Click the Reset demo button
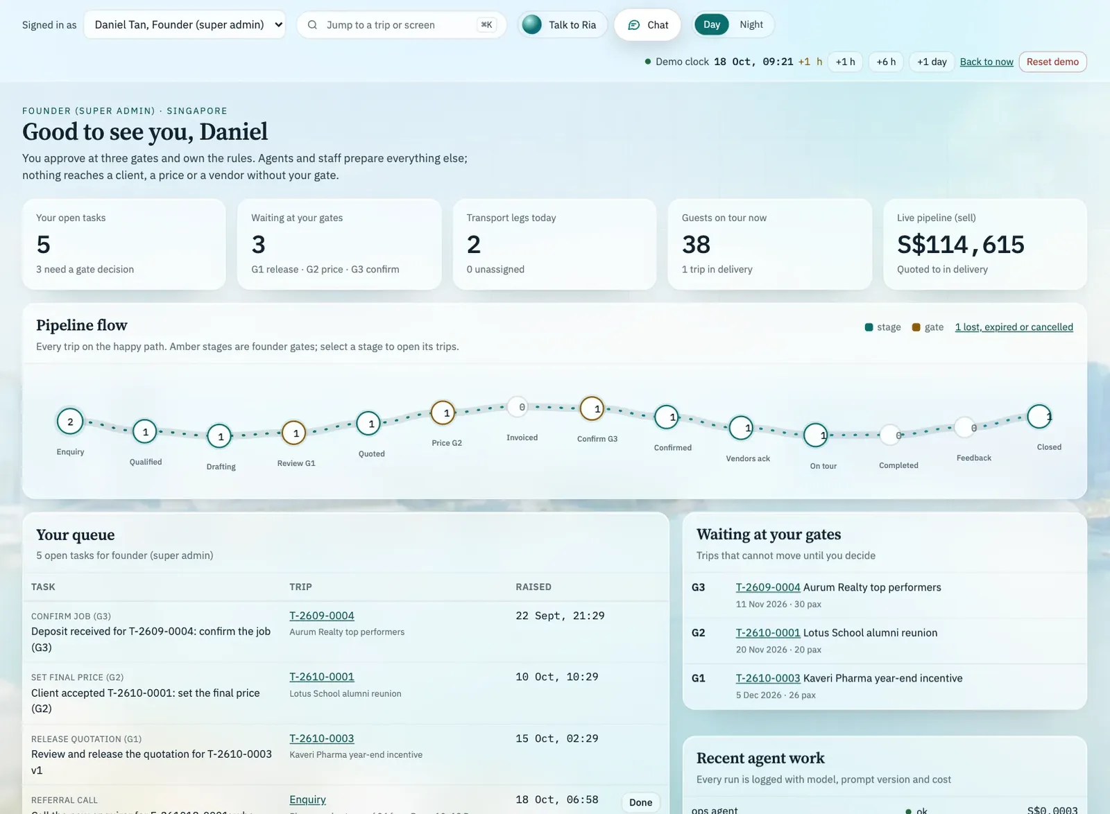 pos(1052,62)
